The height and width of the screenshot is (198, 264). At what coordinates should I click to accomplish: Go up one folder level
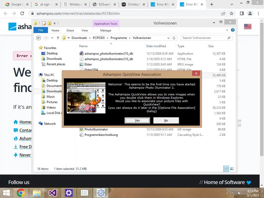point(58,38)
